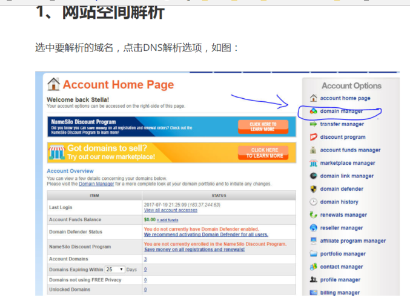Follow the Domain Manager link in Account Overview text

[x=96, y=184]
